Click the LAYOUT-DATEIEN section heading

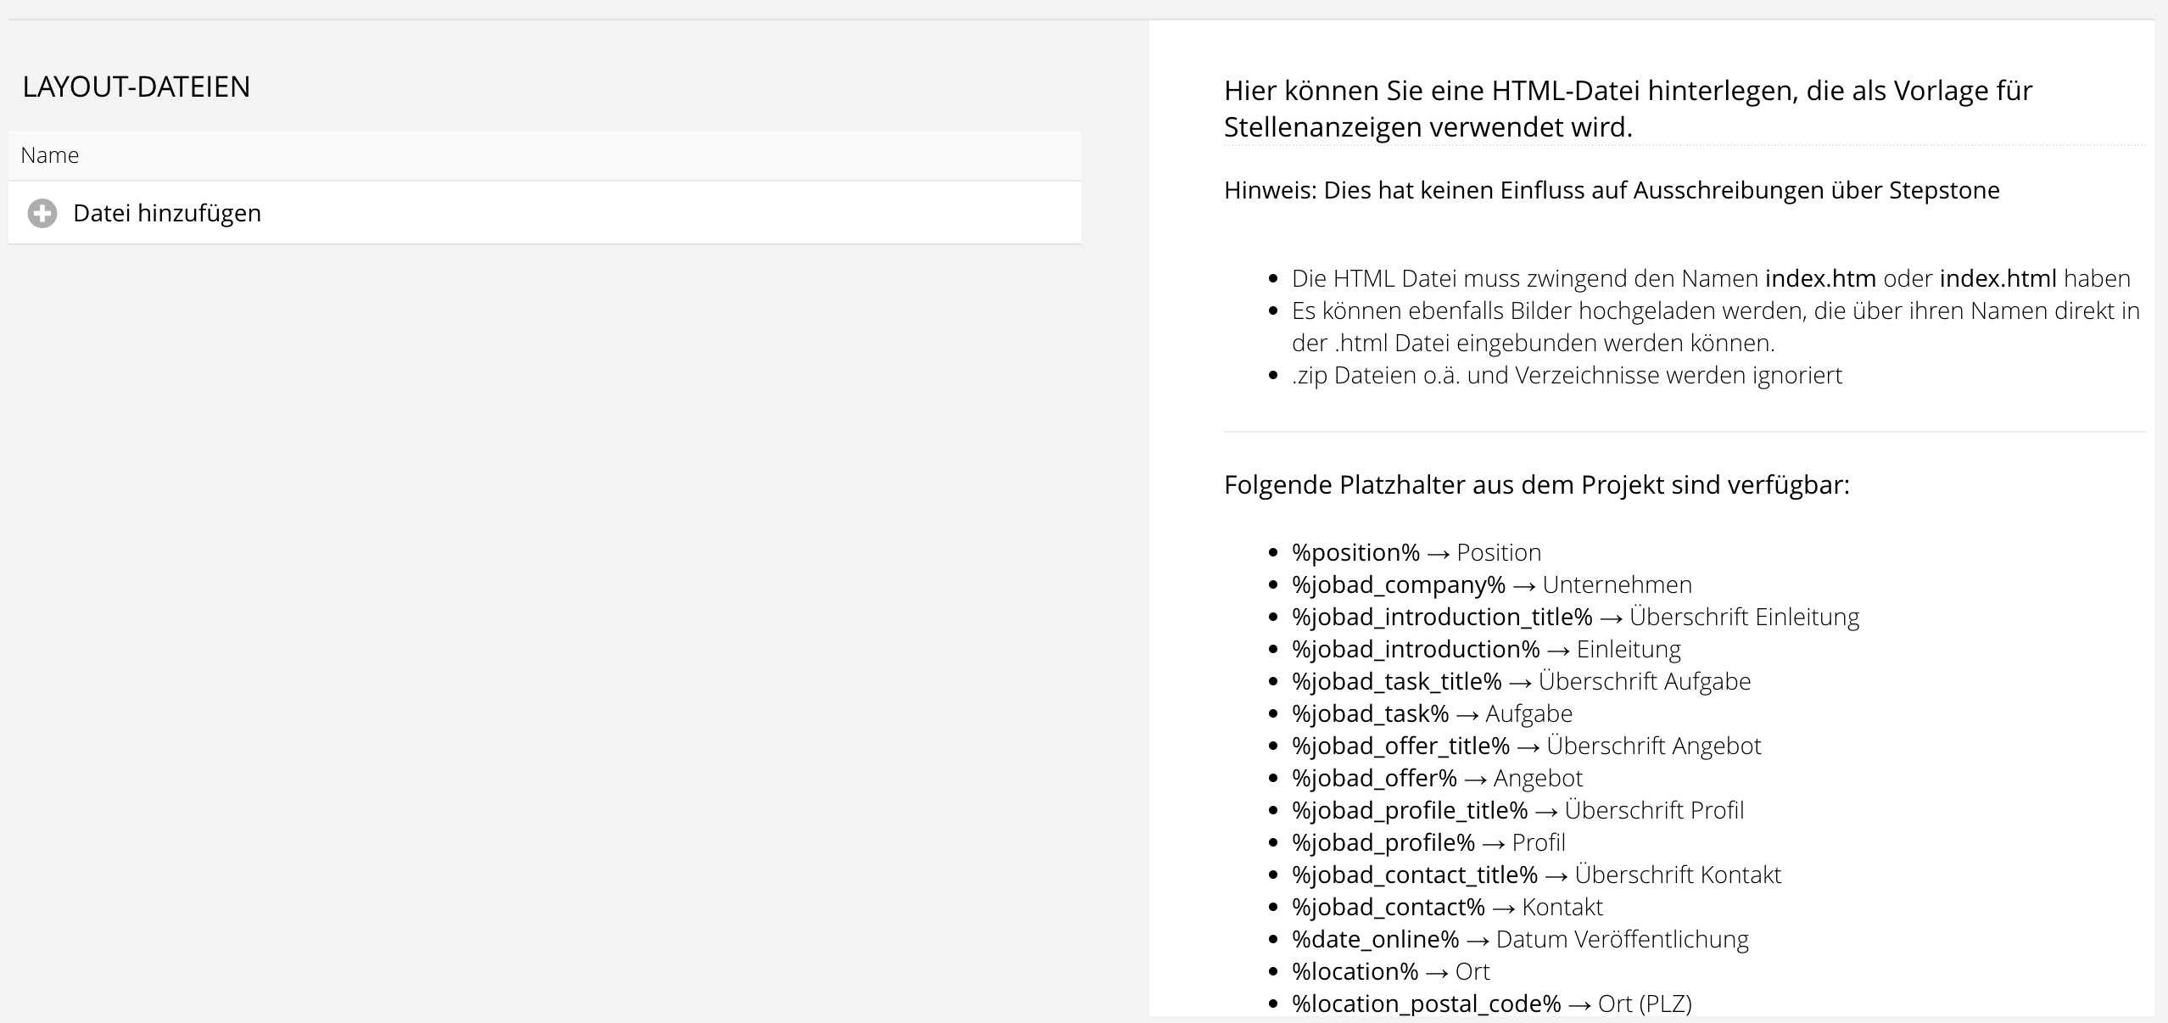(x=136, y=87)
